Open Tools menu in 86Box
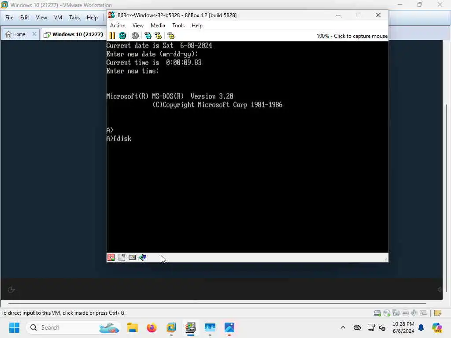This screenshot has width=451, height=338. point(178,25)
